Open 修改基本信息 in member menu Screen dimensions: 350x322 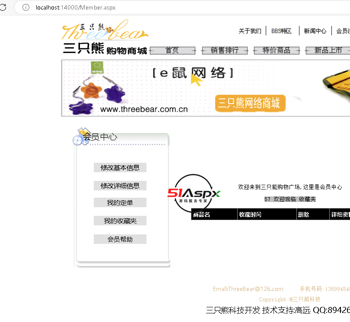coord(120,167)
